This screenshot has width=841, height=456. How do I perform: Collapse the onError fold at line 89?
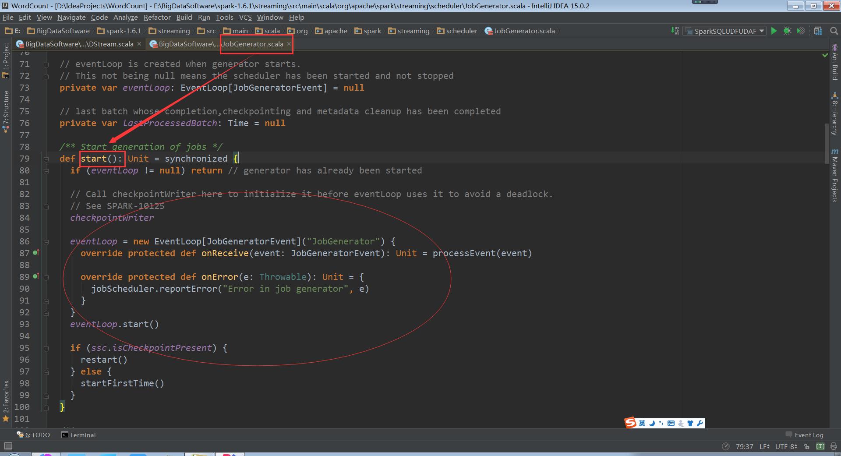pyautogui.click(x=46, y=277)
